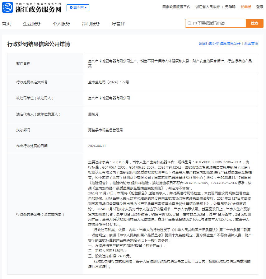Open the 部门服务 menu
The height and width of the screenshot is (279, 266).
(x=91, y=24)
